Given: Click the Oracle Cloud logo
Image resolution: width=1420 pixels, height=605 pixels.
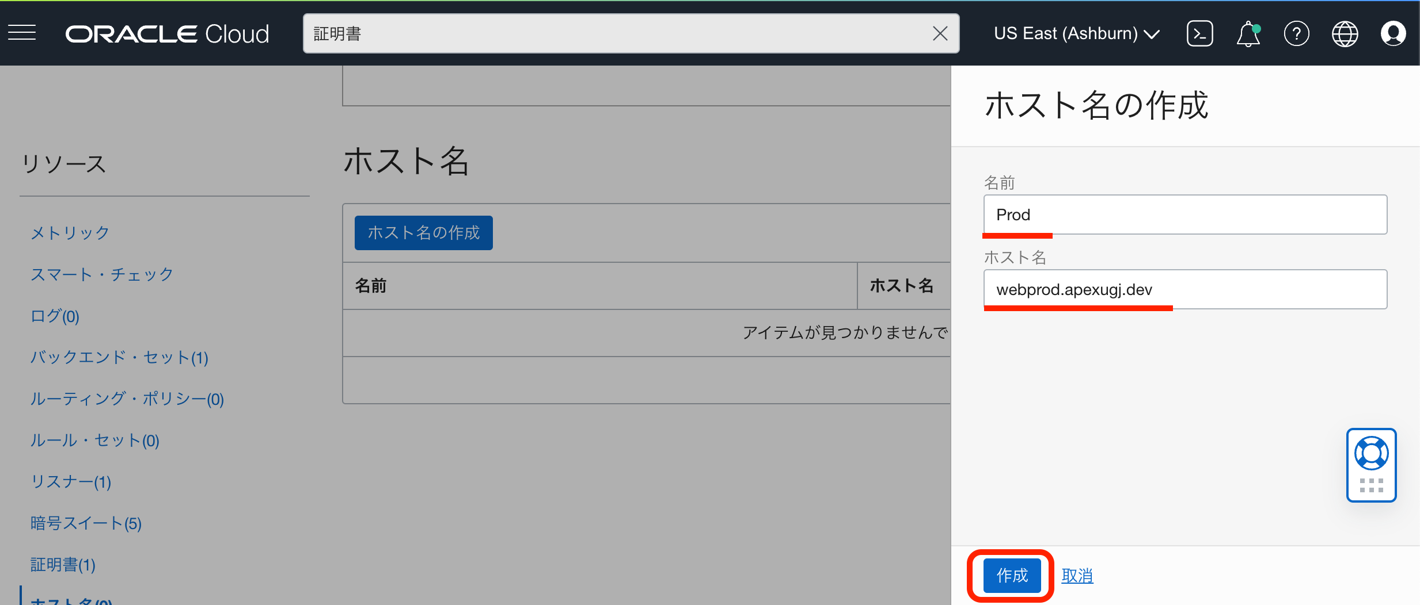Looking at the screenshot, I should click(x=167, y=34).
